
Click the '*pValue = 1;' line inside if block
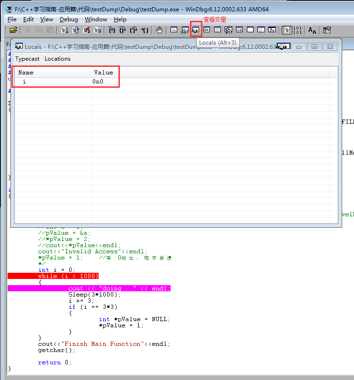[121, 325]
